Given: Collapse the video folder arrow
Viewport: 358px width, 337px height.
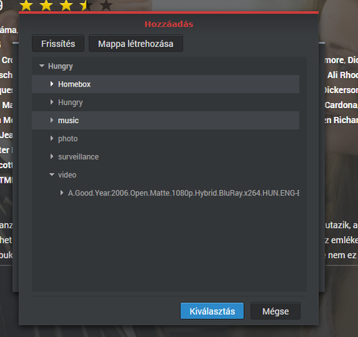Looking at the screenshot, I should 51,174.
